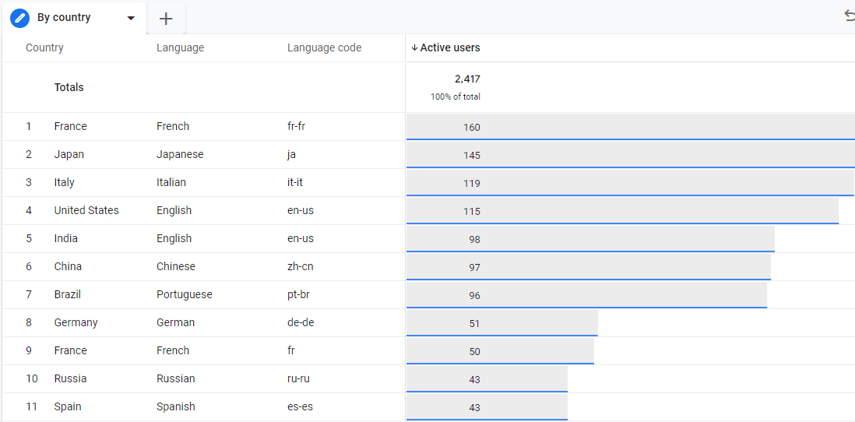Click the sort arrow beside Active users
The height and width of the screenshot is (422, 855).
(x=414, y=48)
